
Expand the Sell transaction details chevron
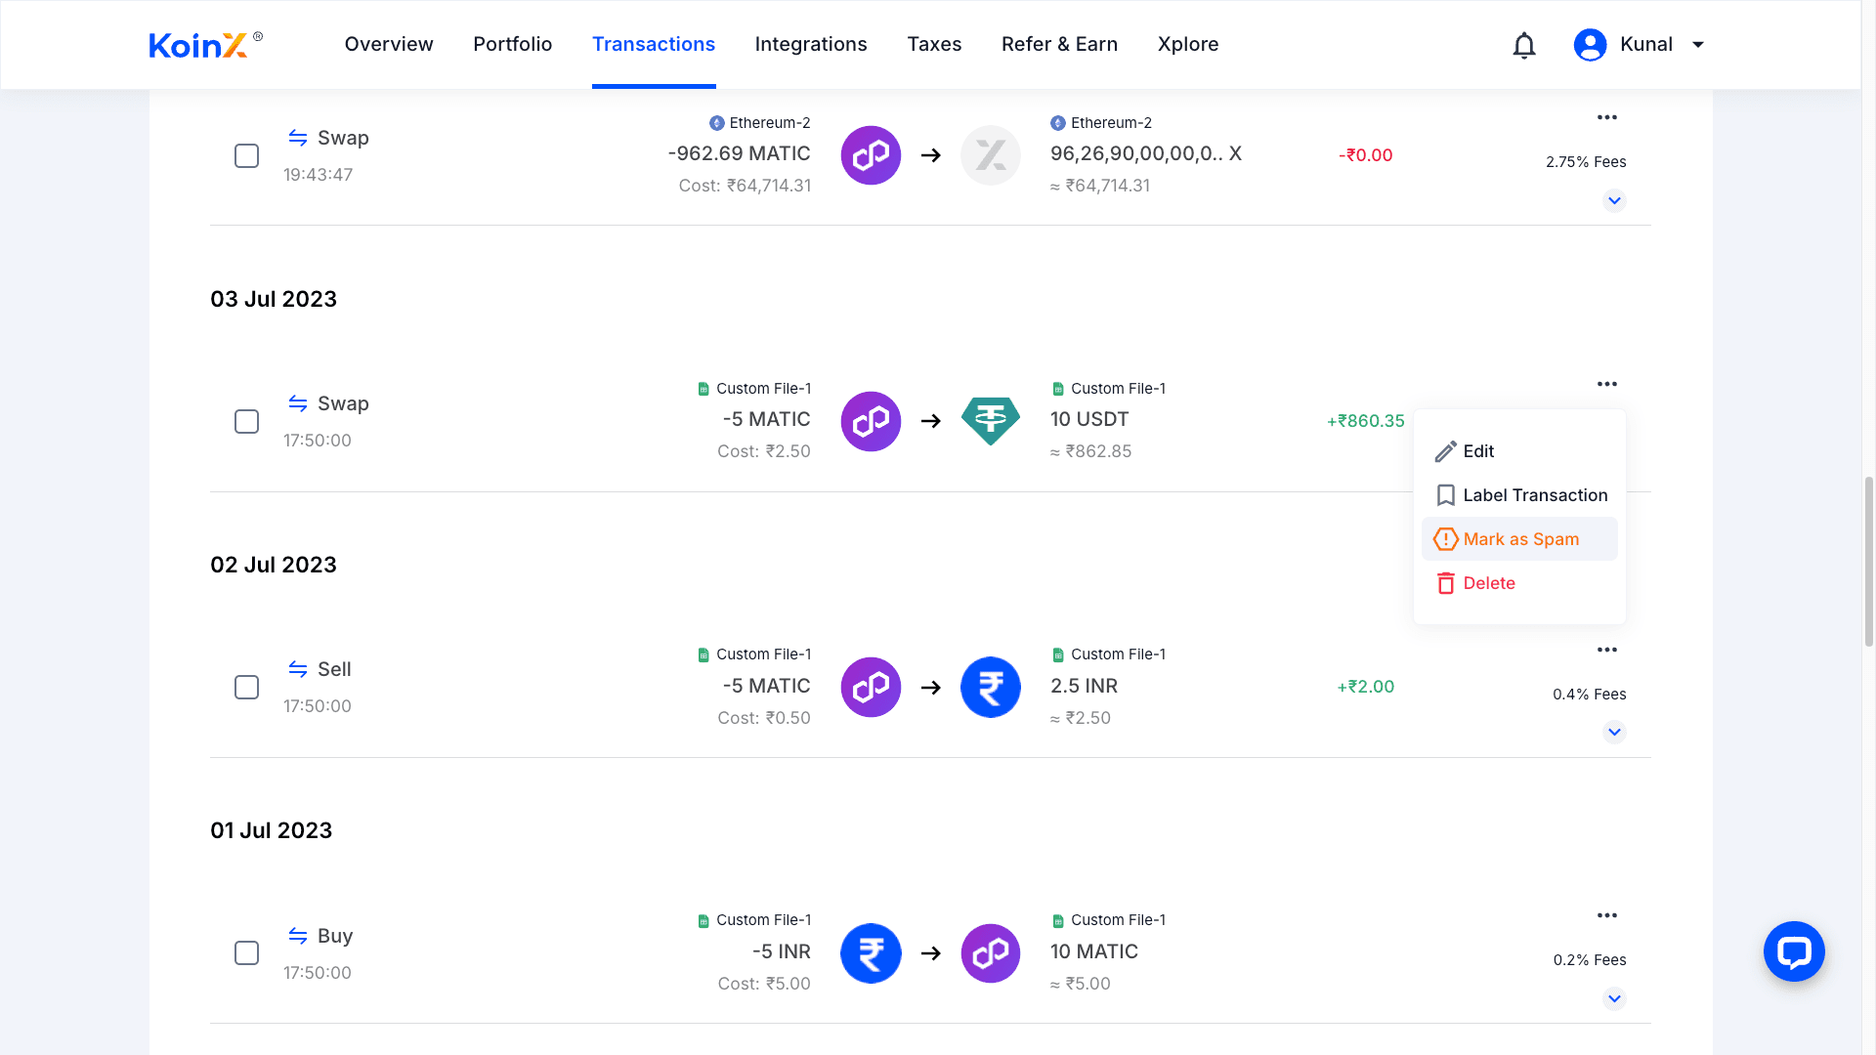[1614, 732]
